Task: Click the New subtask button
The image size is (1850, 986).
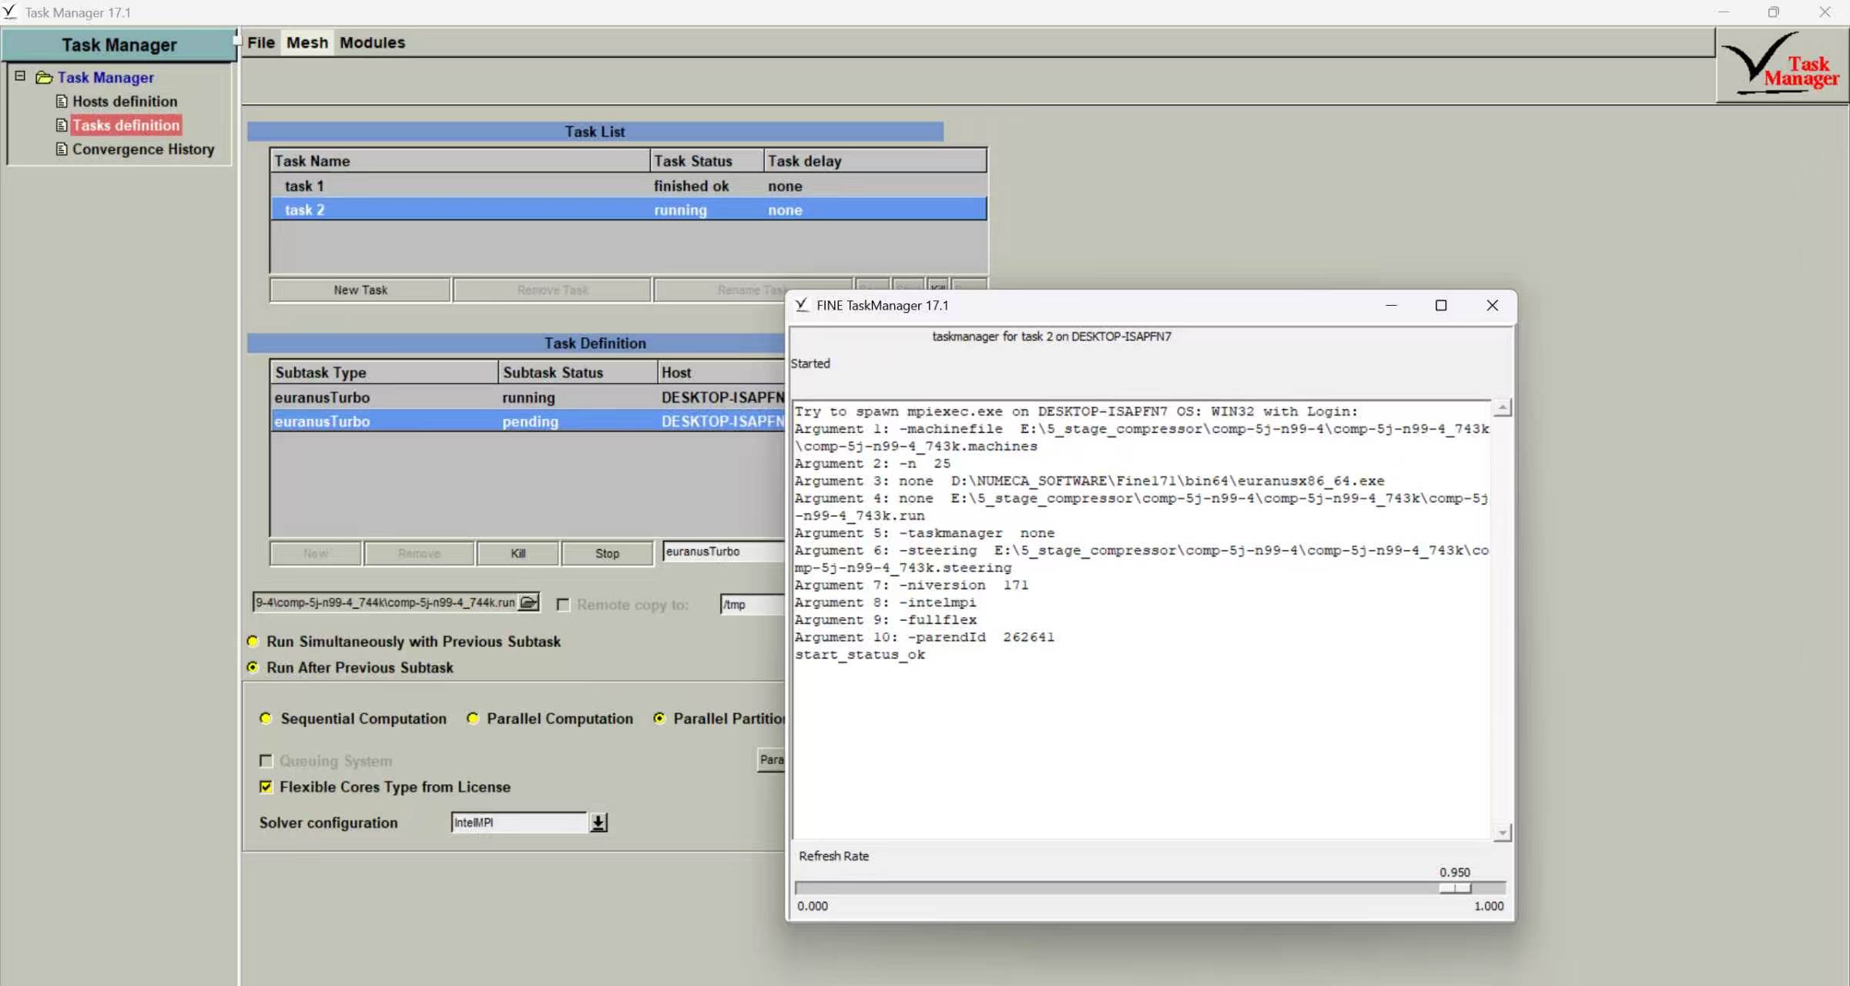Action: click(x=316, y=553)
